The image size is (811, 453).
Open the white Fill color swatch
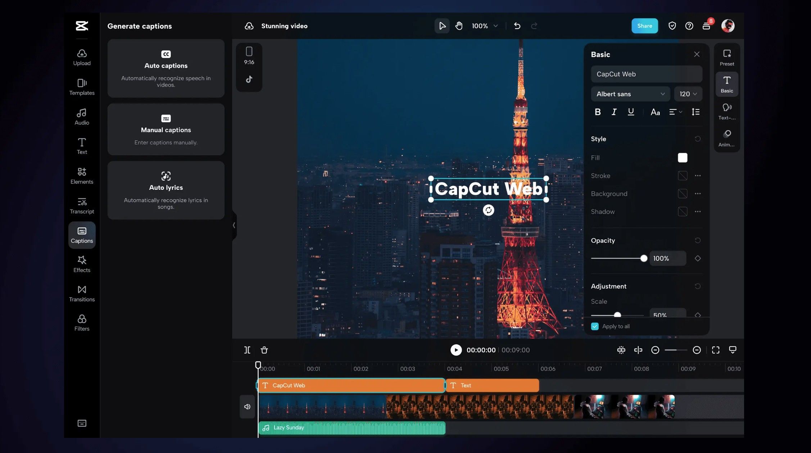[x=682, y=158]
